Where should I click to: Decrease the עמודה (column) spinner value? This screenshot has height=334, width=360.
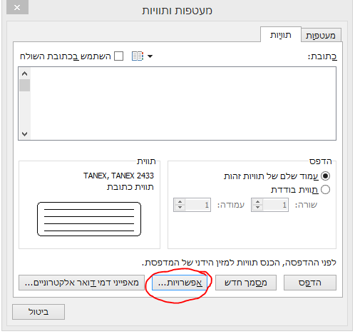click(180, 208)
